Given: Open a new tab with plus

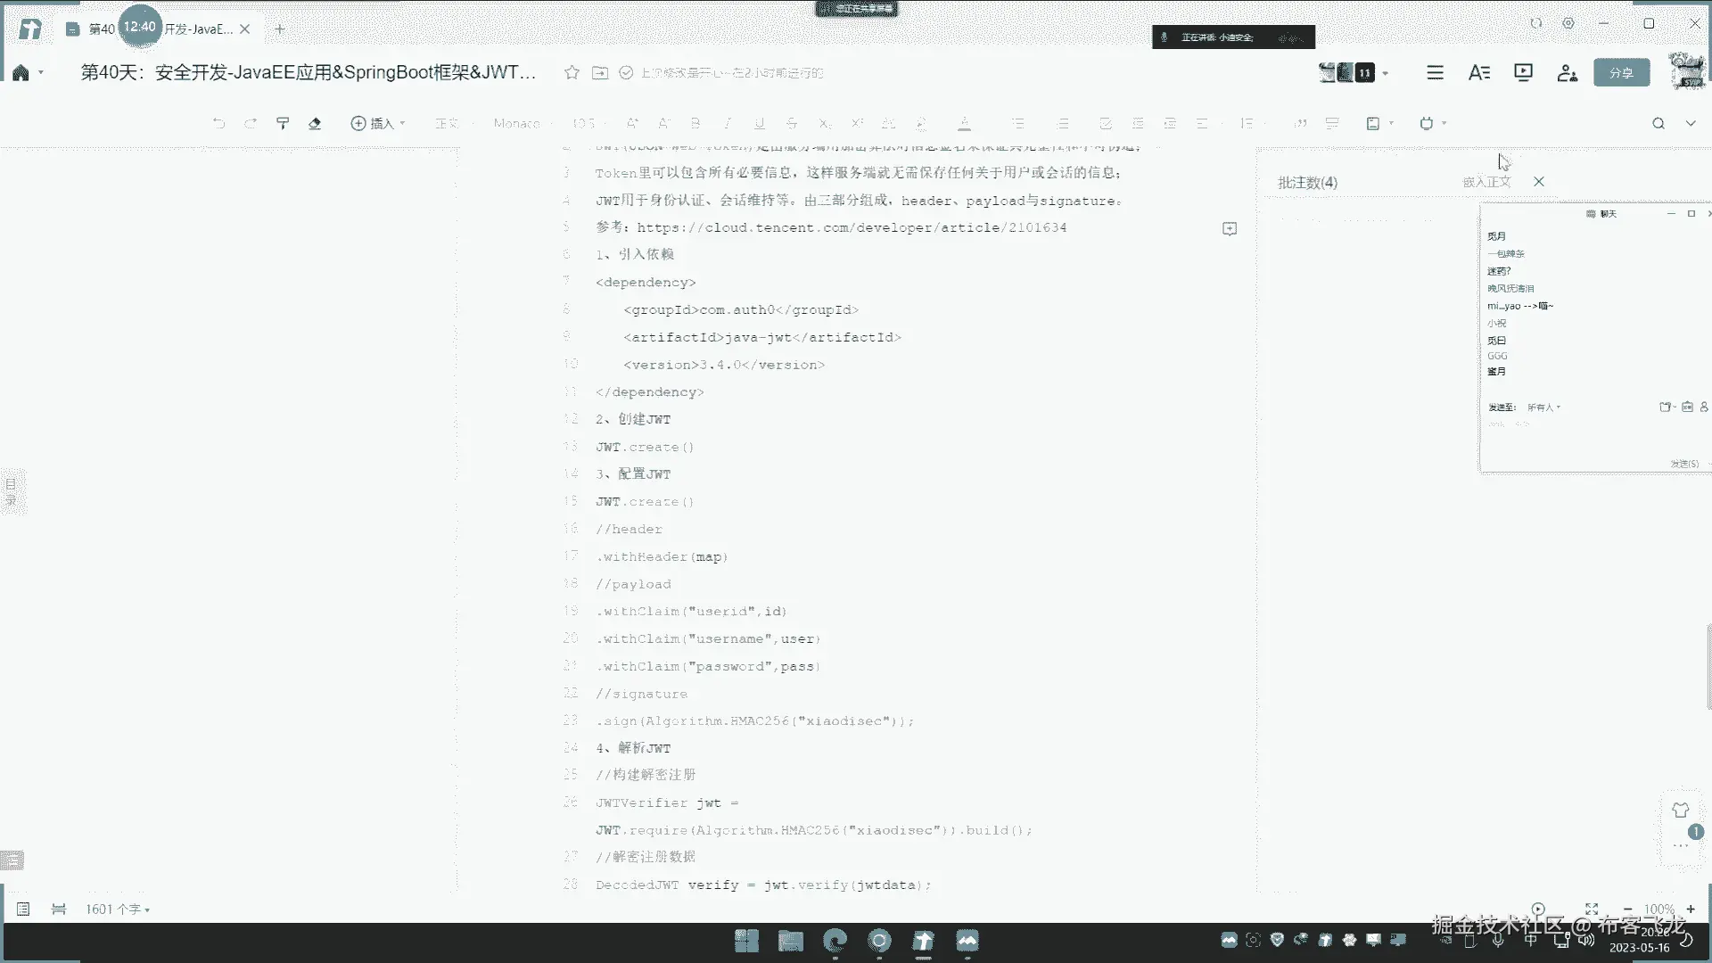Looking at the screenshot, I should coord(280,29).
